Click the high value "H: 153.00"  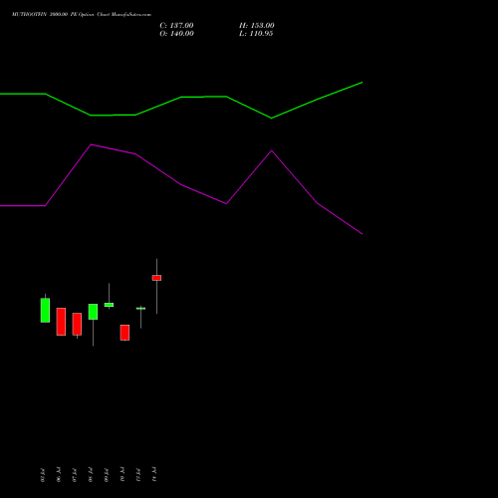(x=257, y=26)
